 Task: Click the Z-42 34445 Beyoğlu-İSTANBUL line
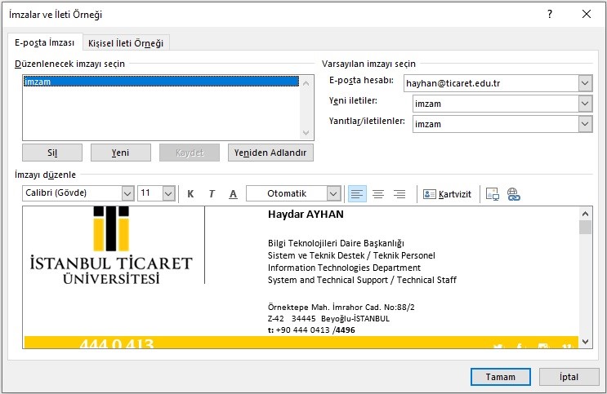328,319
